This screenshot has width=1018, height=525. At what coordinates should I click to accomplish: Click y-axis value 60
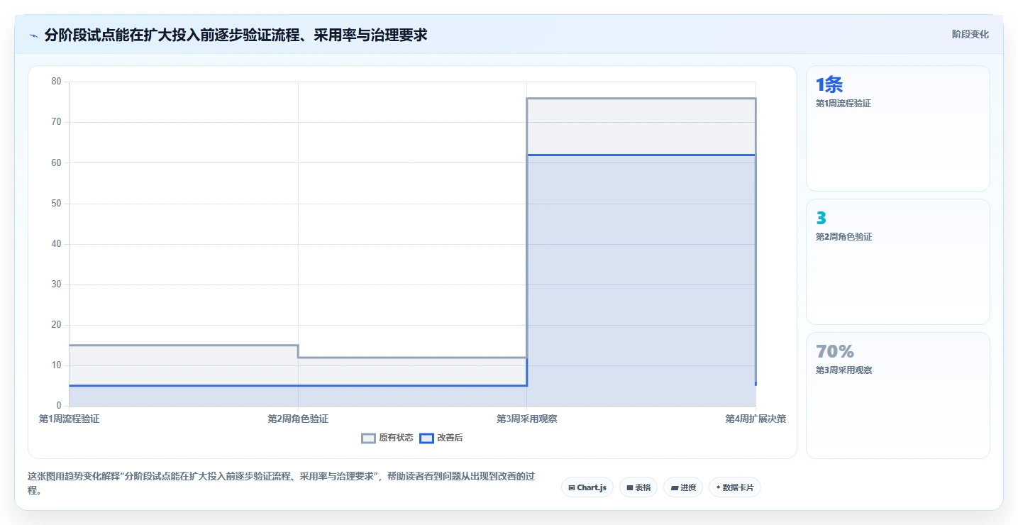(57, 162)
